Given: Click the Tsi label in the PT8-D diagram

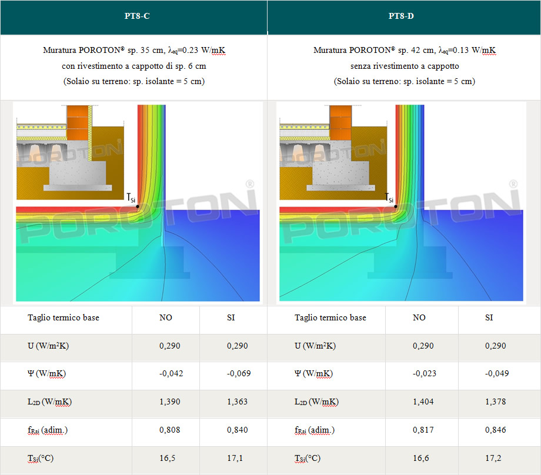Looking at the screenshot, I should coord(389,198).
